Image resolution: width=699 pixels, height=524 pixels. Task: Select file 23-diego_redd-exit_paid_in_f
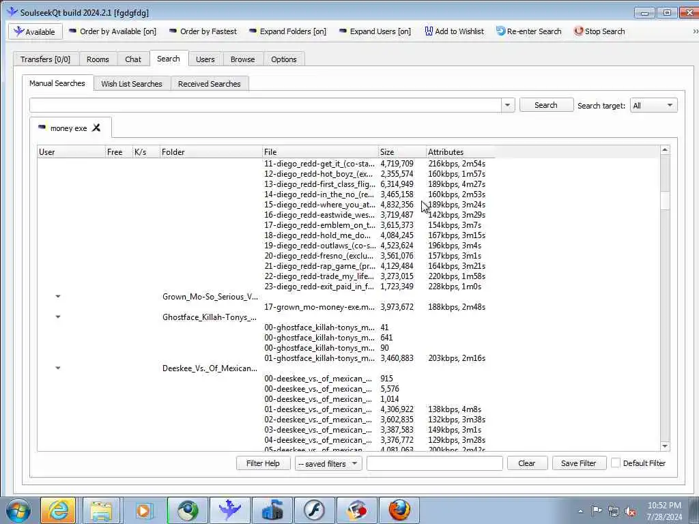click(319, 287)
